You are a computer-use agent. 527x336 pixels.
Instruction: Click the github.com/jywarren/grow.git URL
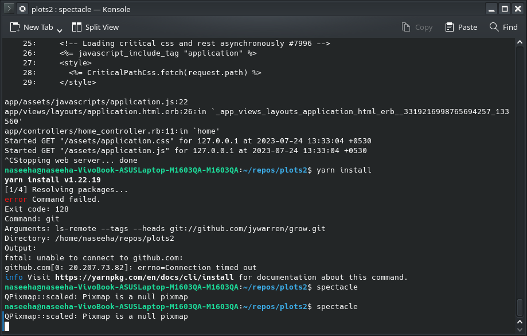click(253, 228)
